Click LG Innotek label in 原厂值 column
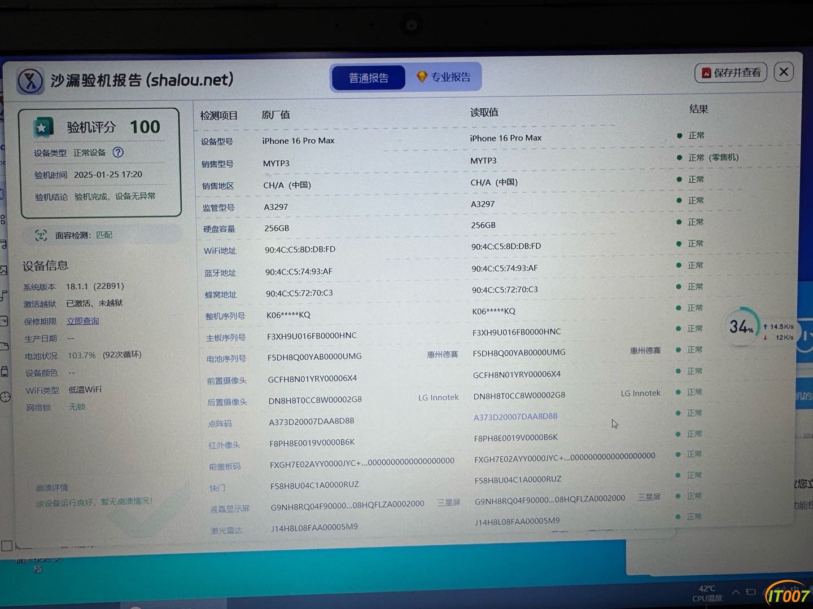Screen dimensions: 813x609 coord(438,398)
